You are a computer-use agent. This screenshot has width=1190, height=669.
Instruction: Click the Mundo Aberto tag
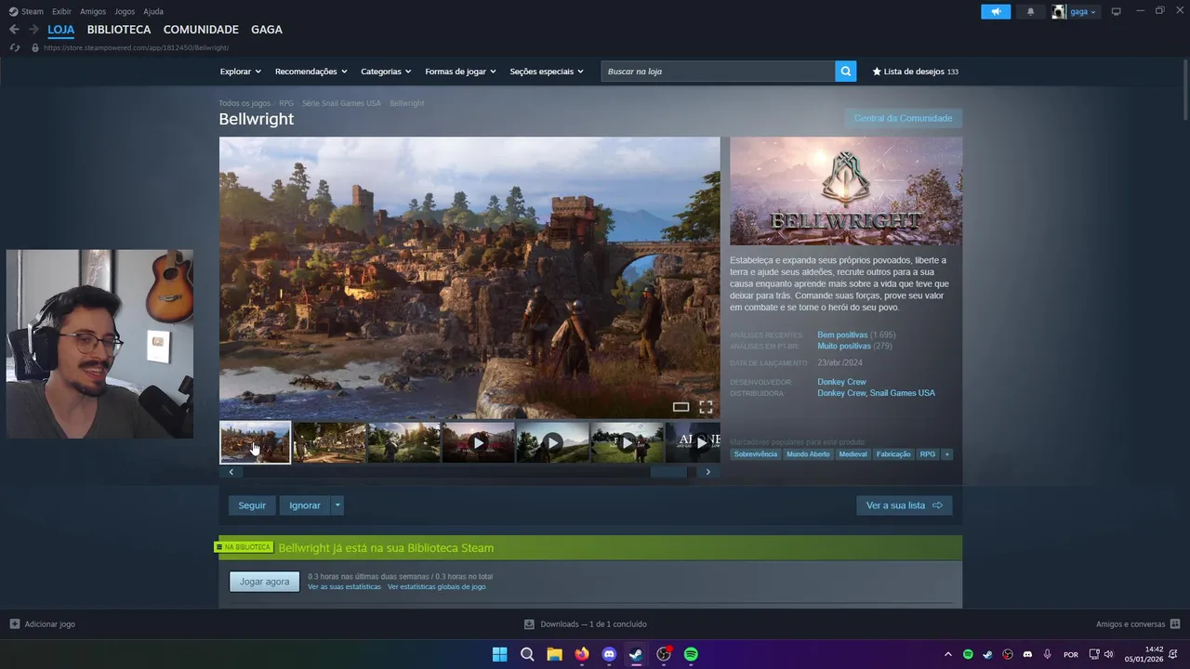[x=808, y=454]
